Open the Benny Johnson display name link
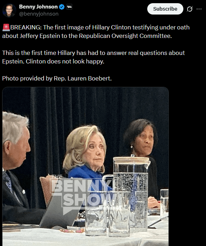Screen dimensions: 206x246 (38, 7)
